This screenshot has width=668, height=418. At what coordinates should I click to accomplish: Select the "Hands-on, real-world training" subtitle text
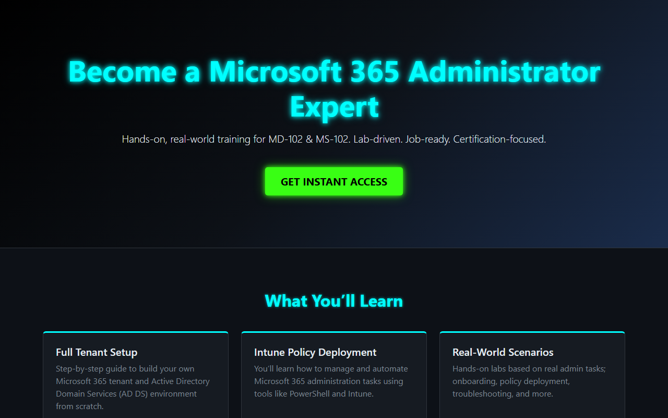pyautogui.click(x=334, y=140)
